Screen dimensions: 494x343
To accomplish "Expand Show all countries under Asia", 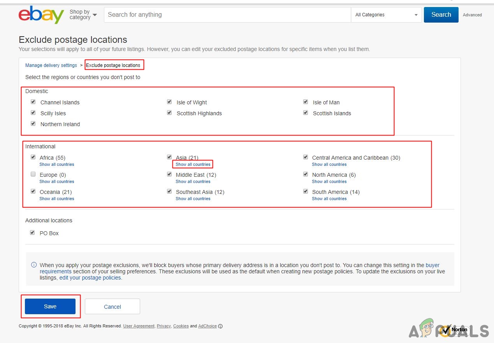I will tap(193, 164).
